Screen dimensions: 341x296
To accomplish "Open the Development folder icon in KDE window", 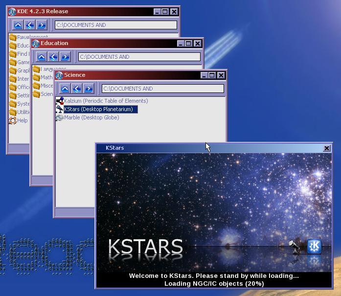I will [x=13, y=37].
